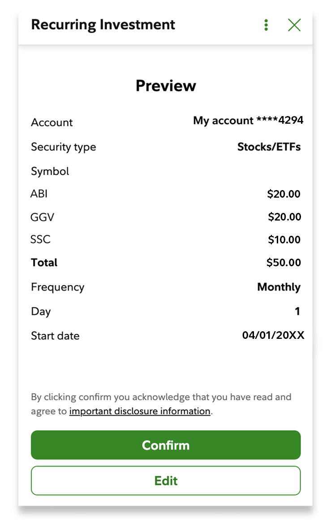Open the three-dot more options menu
The width and height of the screenshot is (331, 524).
click(x=266, y=25)
